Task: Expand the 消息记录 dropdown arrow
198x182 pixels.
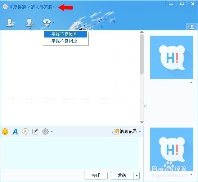Action: 140,132
